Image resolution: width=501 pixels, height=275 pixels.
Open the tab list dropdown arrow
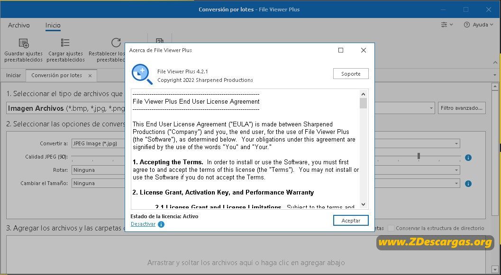pos(495,75)
